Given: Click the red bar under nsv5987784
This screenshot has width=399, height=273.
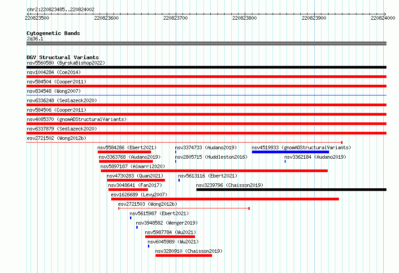Looking at the screenshot, I should pos(170,237).
